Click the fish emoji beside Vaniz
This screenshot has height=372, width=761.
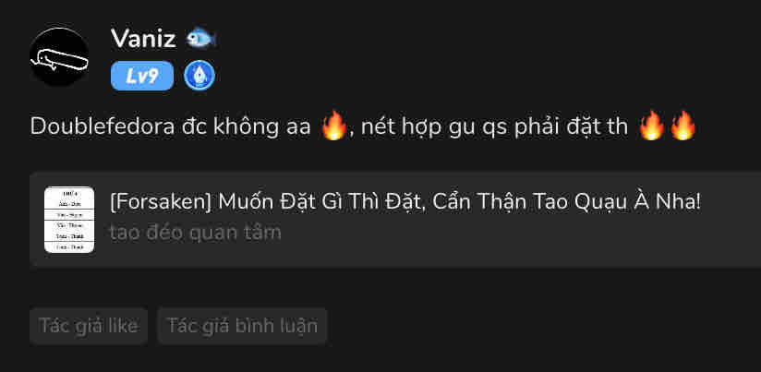201,39
